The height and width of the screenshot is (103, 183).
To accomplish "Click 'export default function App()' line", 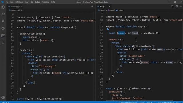I will click(x=127, y=27).
